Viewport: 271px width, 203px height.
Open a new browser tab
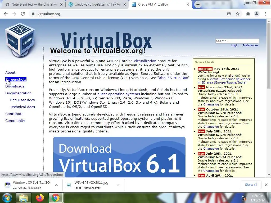(x=198, y=4)
